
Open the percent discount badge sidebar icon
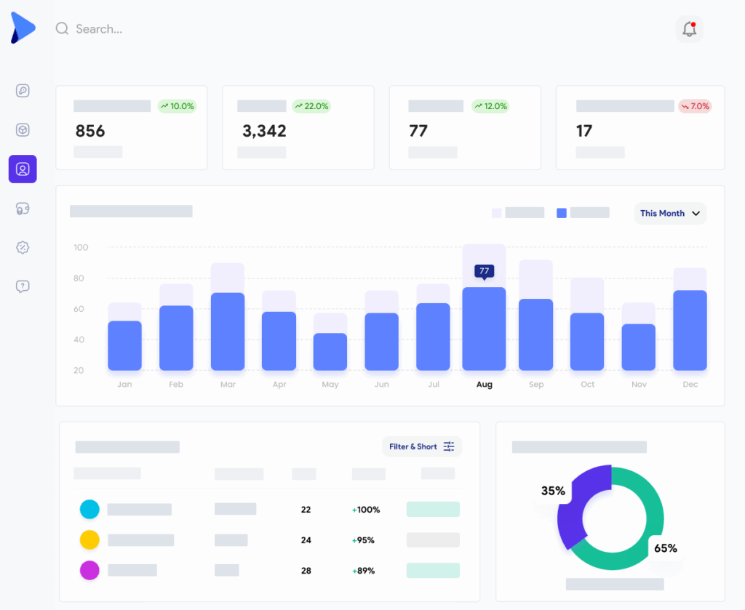[23, 248]
